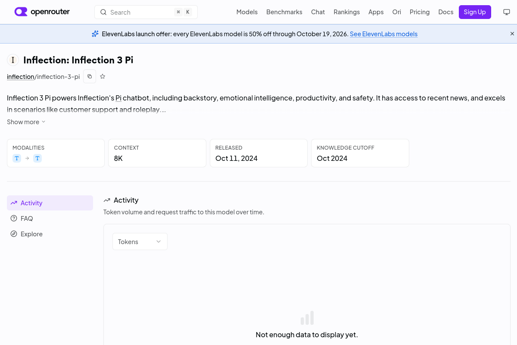The height and width of the screenshot is (345, 517).
Task: Click the Inflection provider avatar icon
Action: (13, 60)
